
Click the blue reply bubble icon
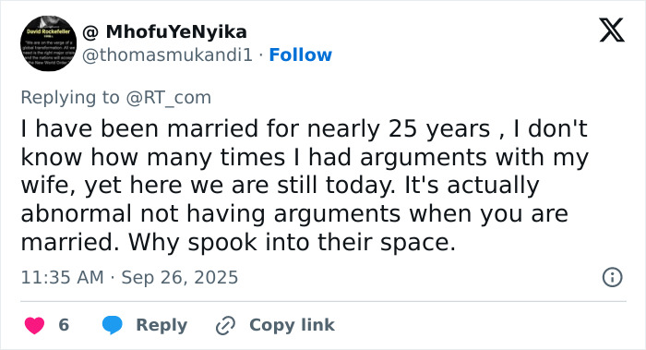pyautogui.click(x=112, y=325)
